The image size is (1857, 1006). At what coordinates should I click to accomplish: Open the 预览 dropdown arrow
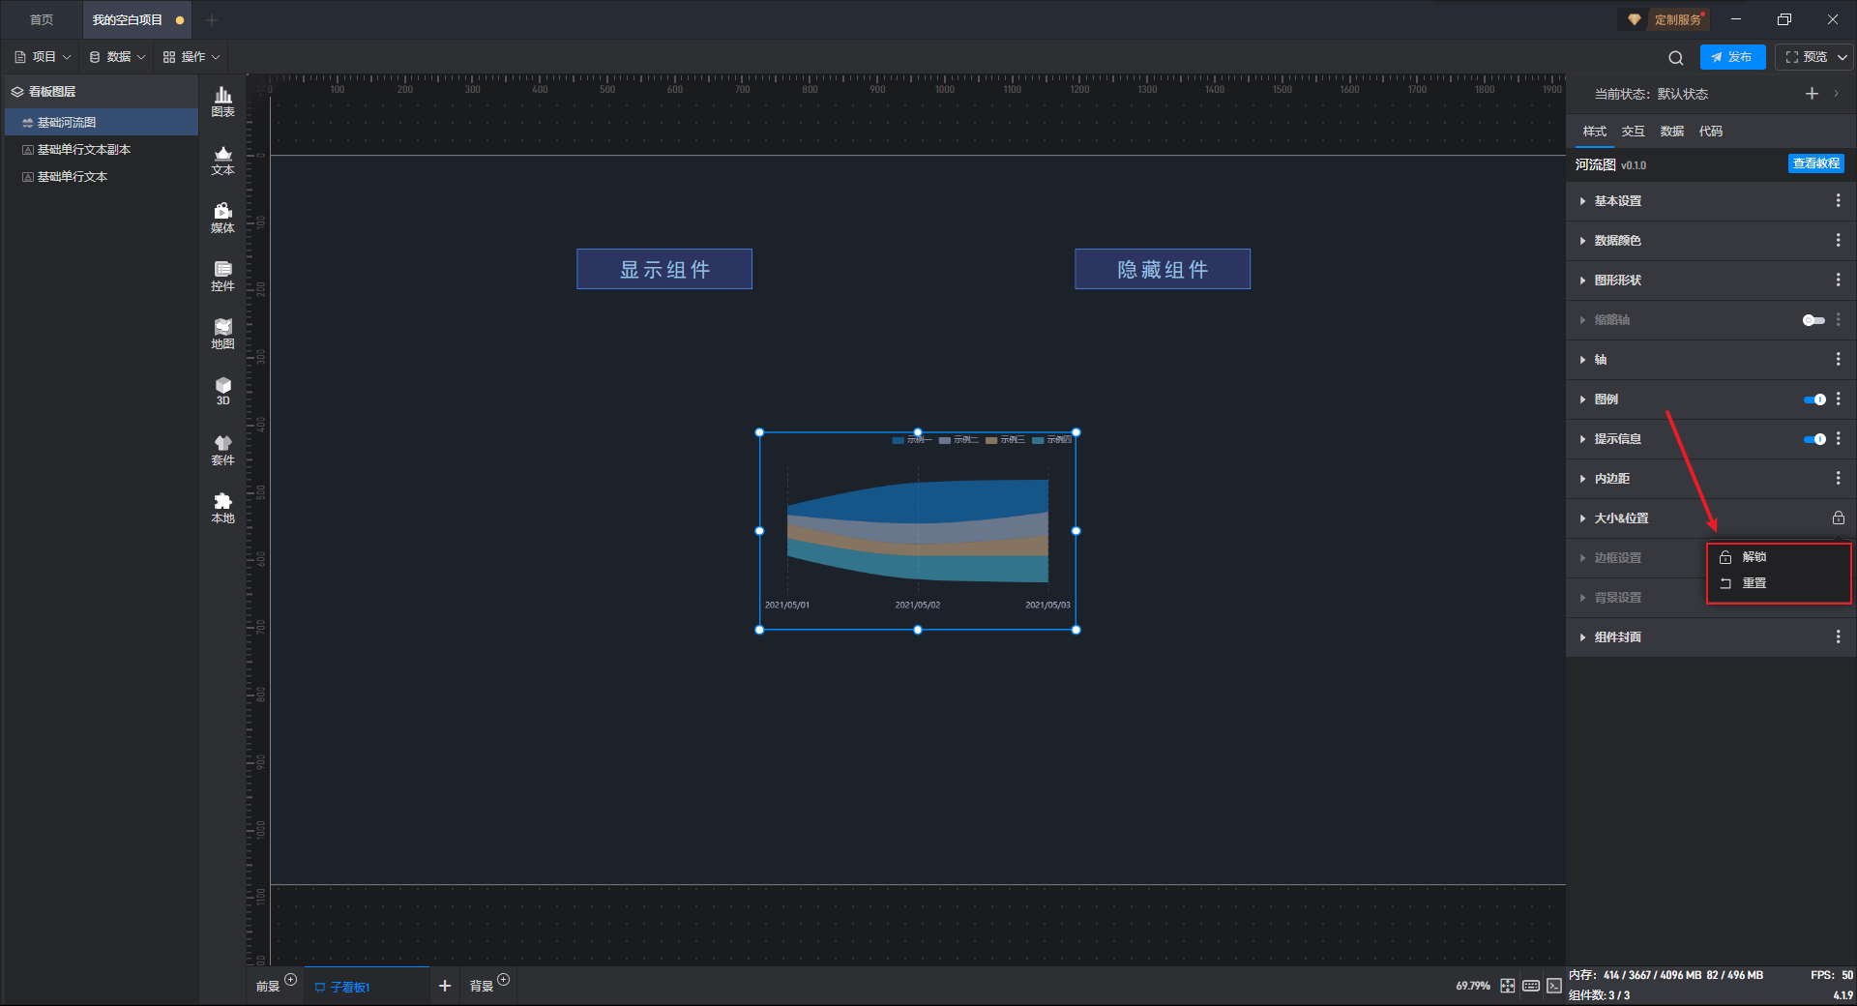1842,57
